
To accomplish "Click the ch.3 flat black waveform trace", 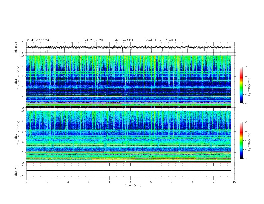I will tap(128, 171).
